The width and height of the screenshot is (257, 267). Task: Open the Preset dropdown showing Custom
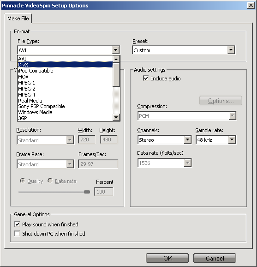point(184,50)
